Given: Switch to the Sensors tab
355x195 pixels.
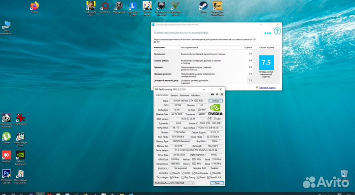Looking at the screenshot, I should click(x=174, y=96).
